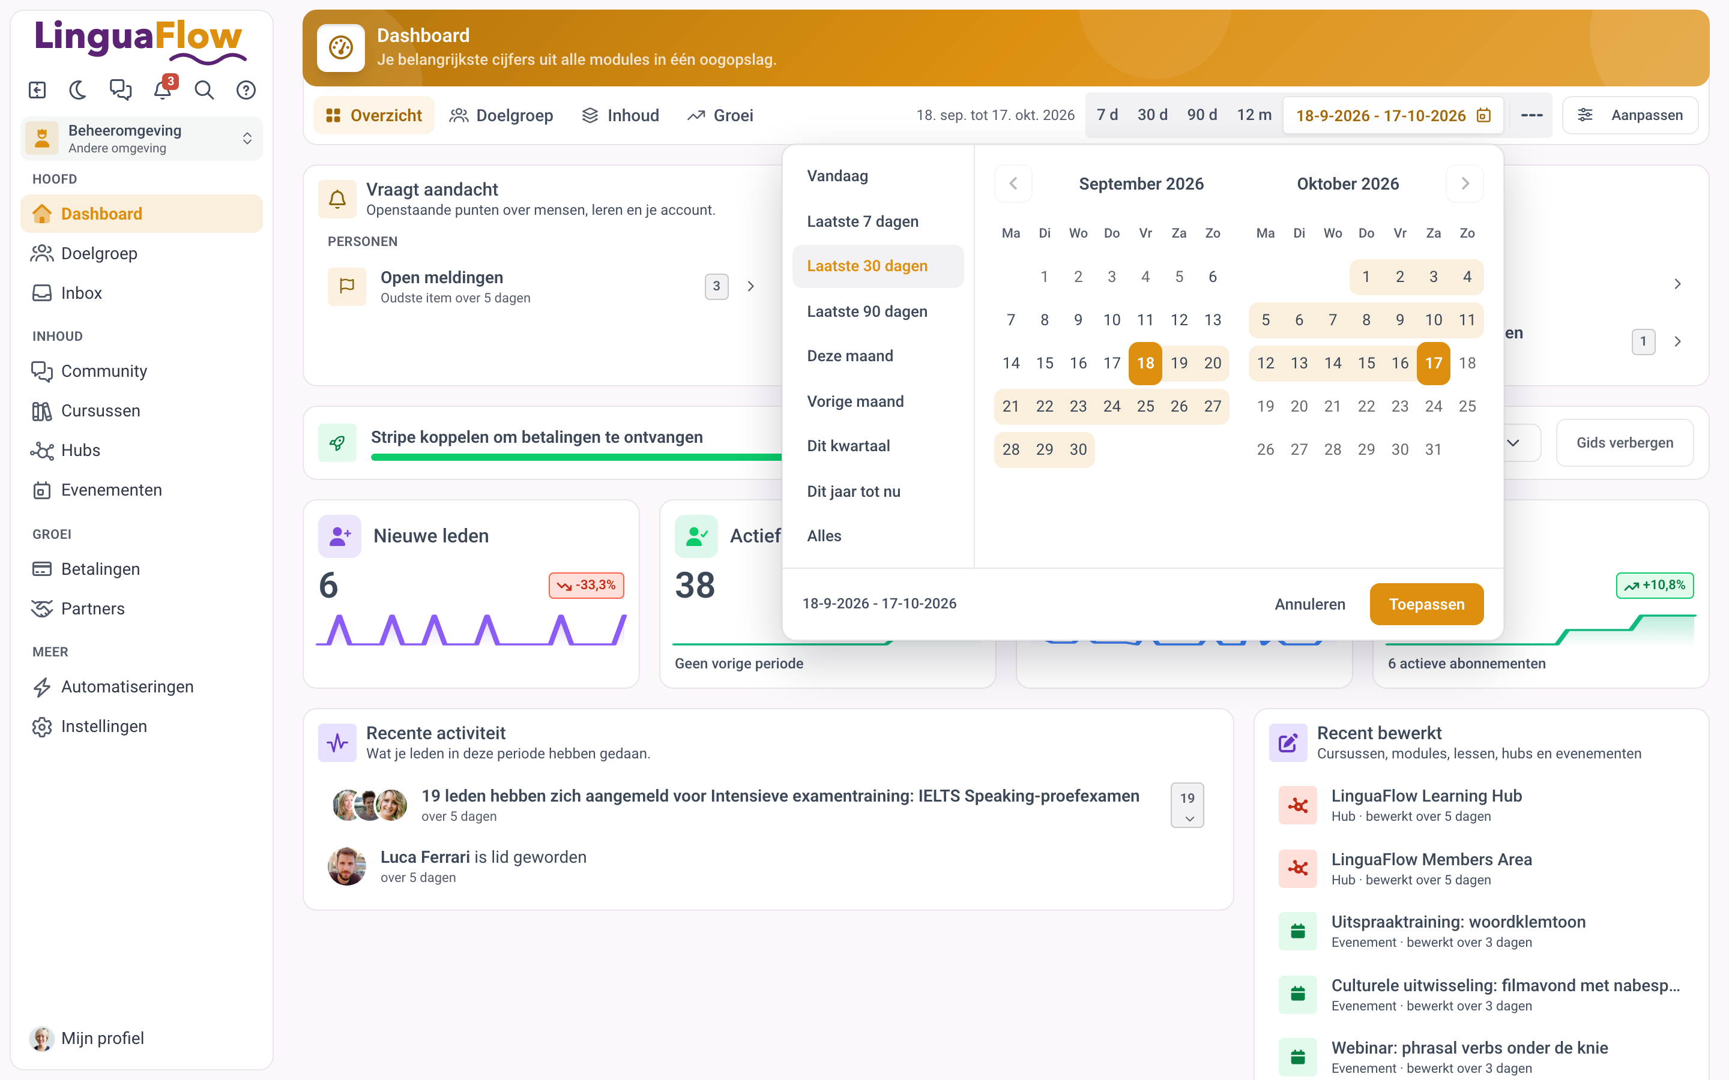Image resolution: width=1729 pixels, height=1080 pixels.
Task: Collapse the sidebar panel icon
Action: [x=37, y=90]
